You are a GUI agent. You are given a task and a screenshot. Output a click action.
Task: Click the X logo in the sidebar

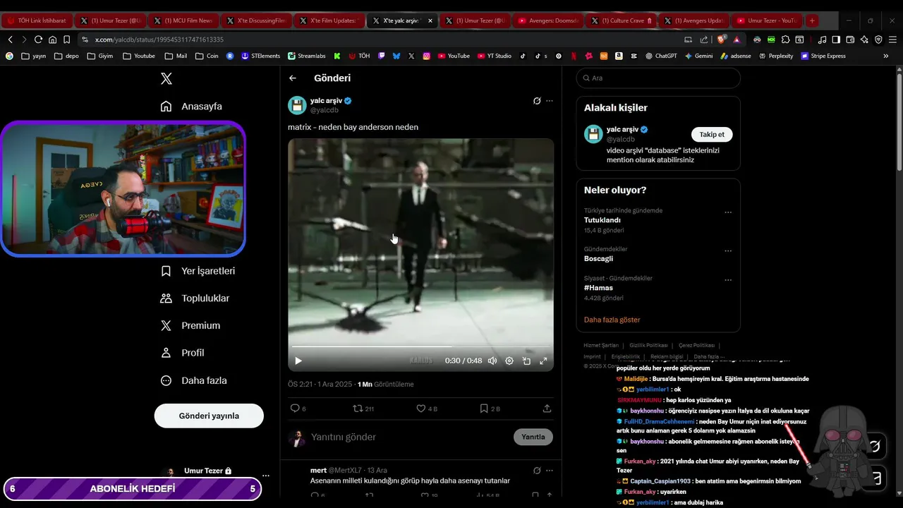coord(166,78)
